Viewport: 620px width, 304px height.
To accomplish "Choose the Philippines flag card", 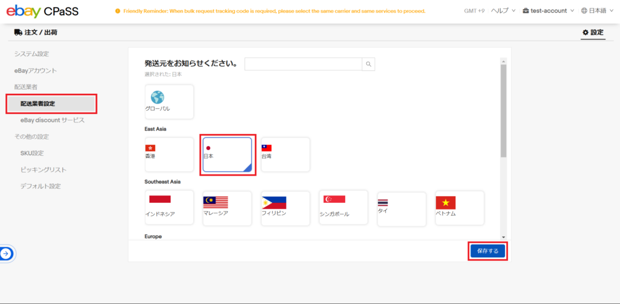I will (x=286, y=208).
